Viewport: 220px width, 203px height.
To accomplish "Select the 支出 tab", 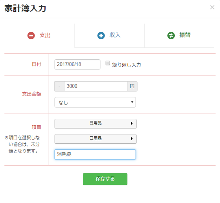I will (39, 36).
